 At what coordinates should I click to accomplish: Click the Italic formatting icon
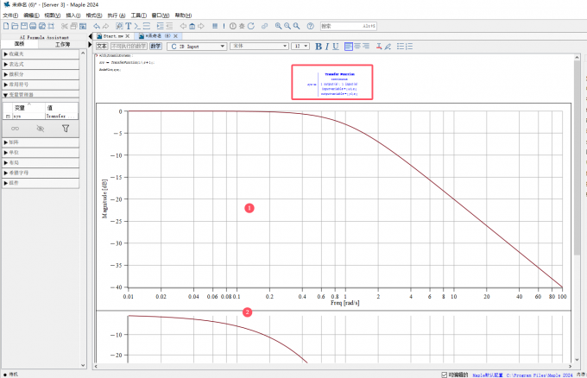(327, 47)
